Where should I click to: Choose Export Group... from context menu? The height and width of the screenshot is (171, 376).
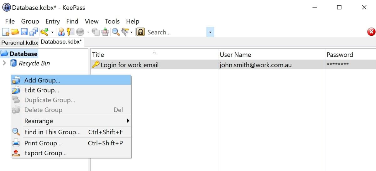[x=71, y=153]
